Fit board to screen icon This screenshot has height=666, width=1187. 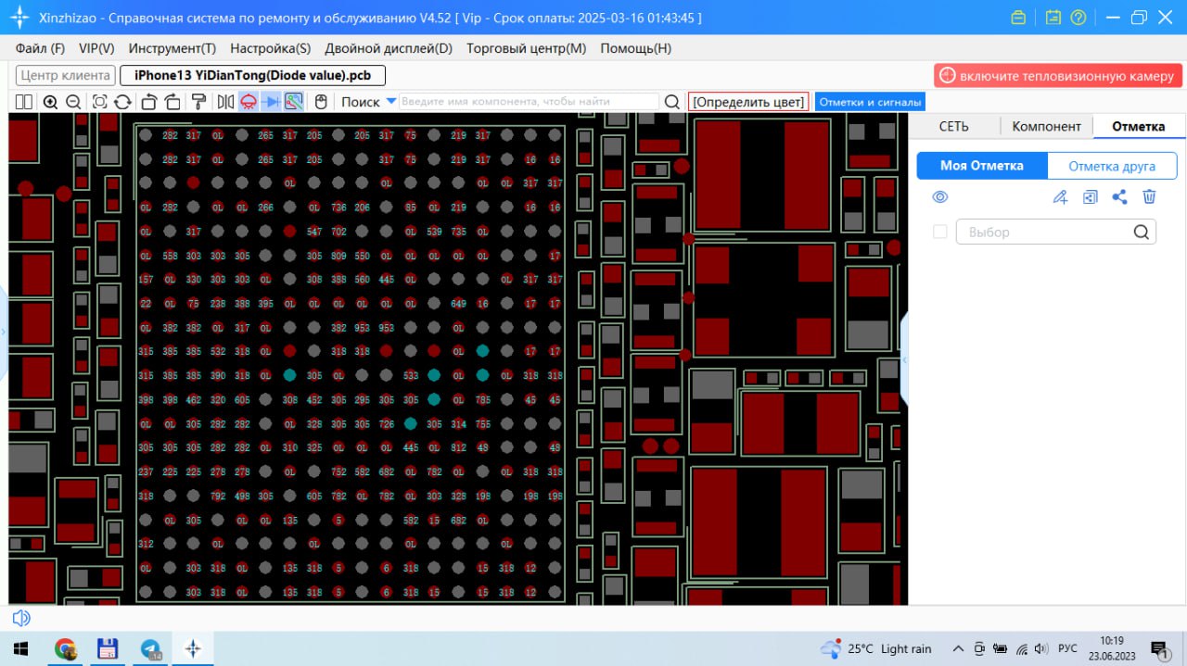99,102
